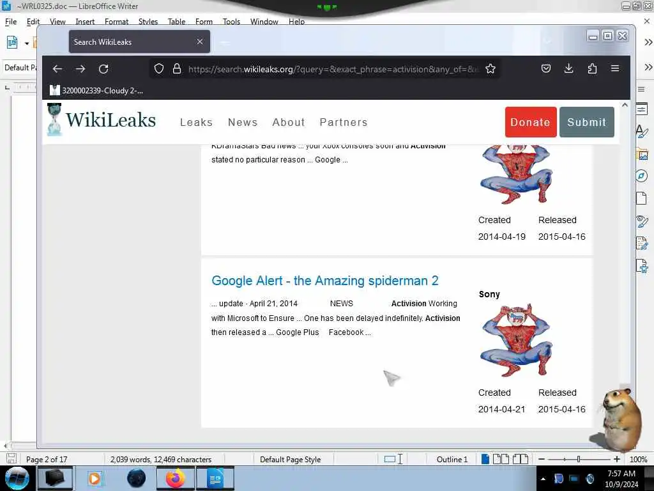Image resolution: width=654 pixels, height=491 pixels.
Task: Click the Submit button
Action: coord(586,122)
